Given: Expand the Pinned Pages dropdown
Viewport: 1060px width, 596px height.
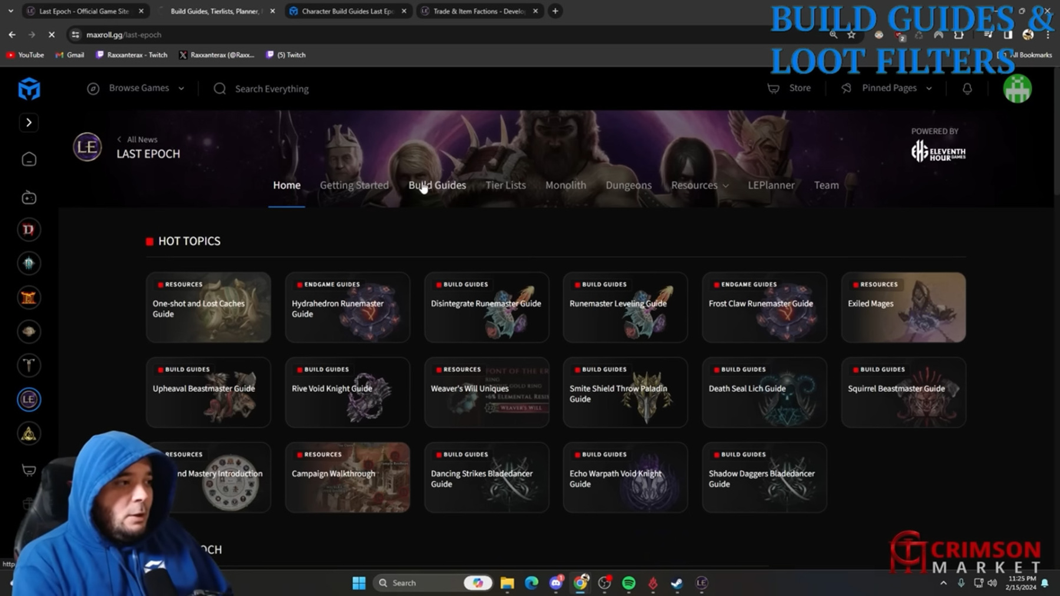Looking at the screenshot, I should pos(889,88).
